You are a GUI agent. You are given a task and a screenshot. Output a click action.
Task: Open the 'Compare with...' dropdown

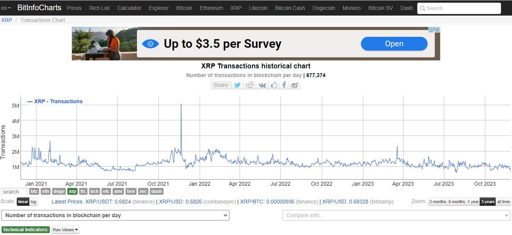click(396, 215)
